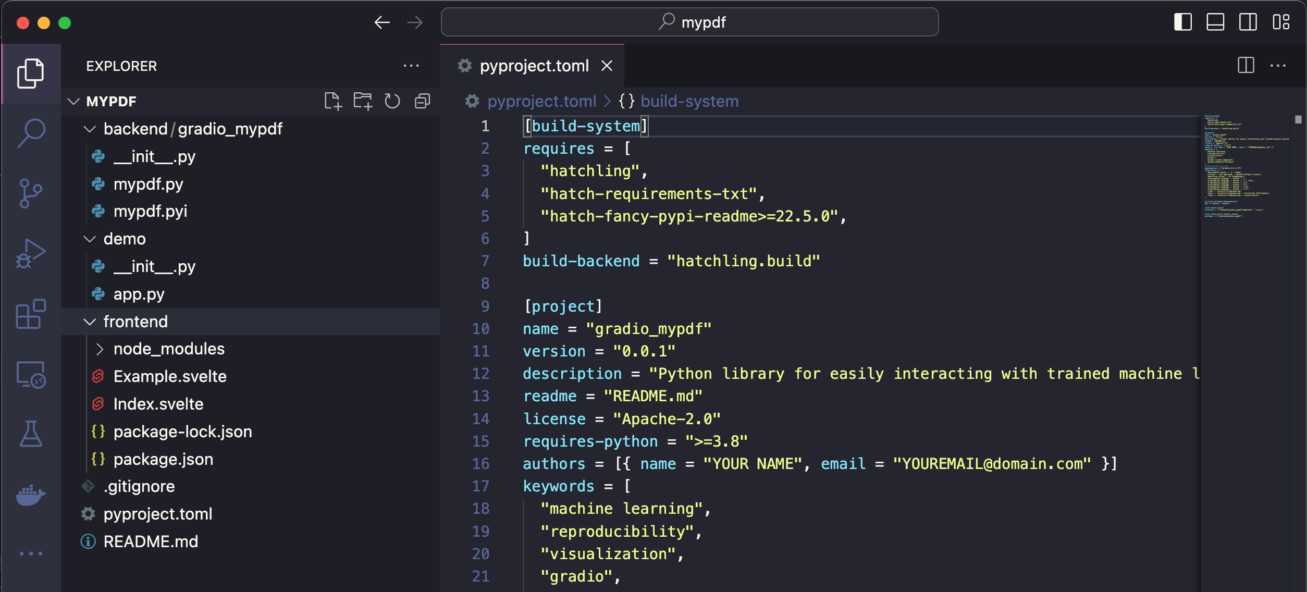This screenshot has width=1307, height=592.
Task: Go back with the left arrow
Action: (x=382, y=22)
